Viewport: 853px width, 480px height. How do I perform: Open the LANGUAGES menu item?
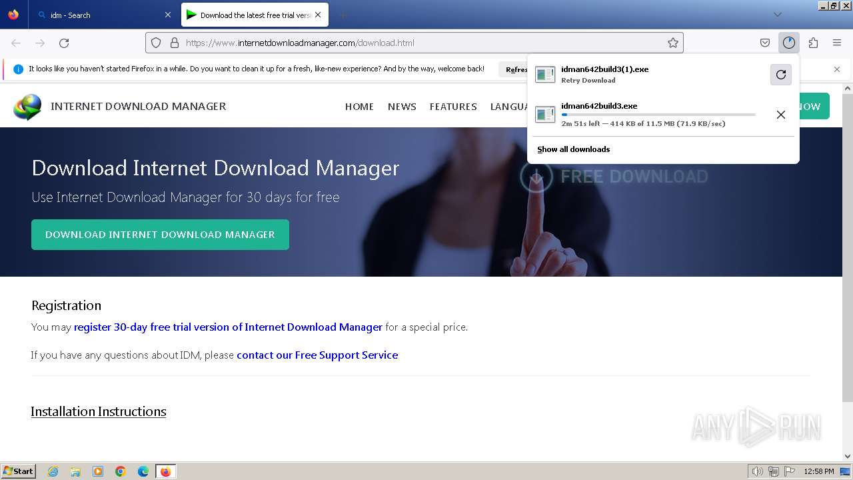click(509, 107)
